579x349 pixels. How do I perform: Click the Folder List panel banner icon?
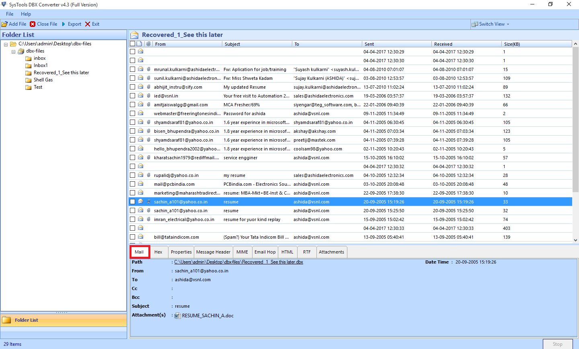point(6,320)
